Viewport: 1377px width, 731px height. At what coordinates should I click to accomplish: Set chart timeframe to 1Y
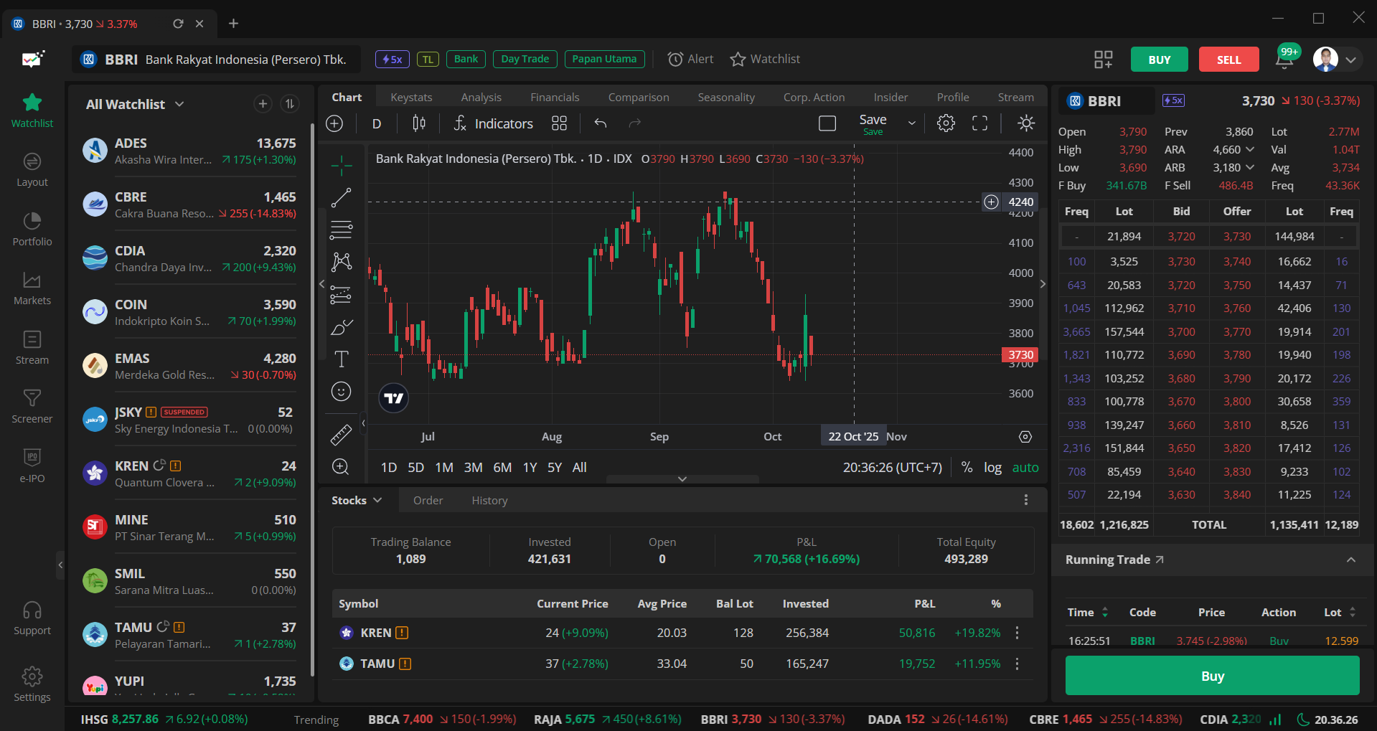[x=529, y=467]
